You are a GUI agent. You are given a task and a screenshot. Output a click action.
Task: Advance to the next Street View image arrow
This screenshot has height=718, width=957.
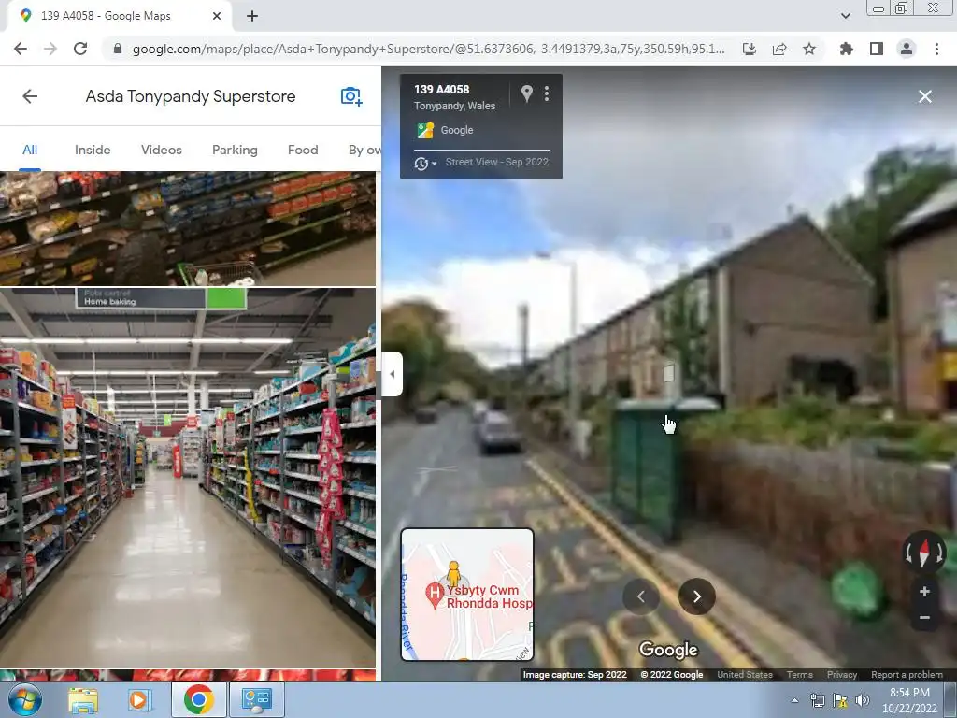click(697, 596)
